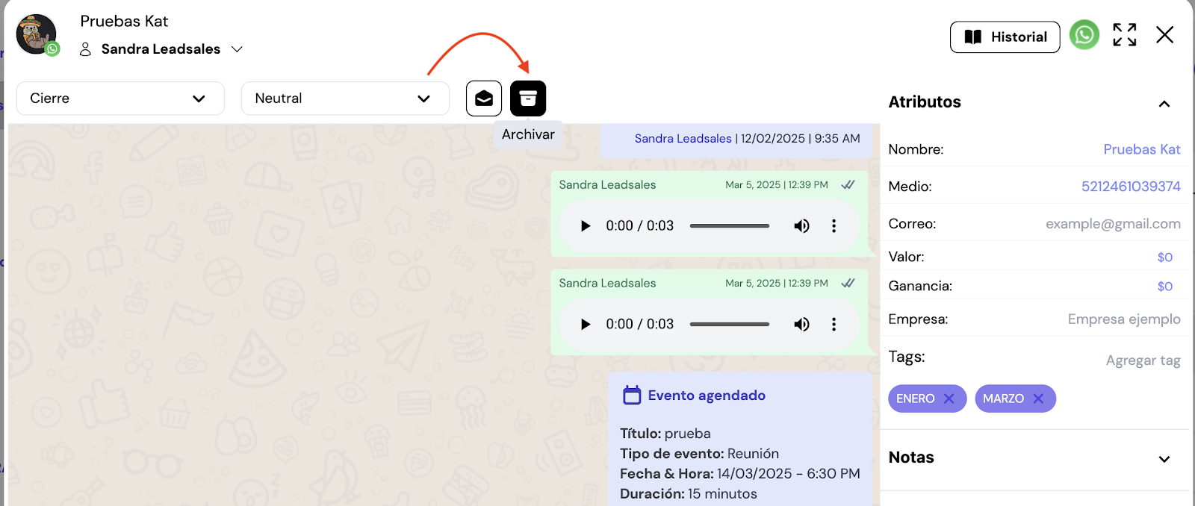Open the green WhatsApp icon in header
The width and height of the screenshot is (1195, 506).
click(1084, 35)
